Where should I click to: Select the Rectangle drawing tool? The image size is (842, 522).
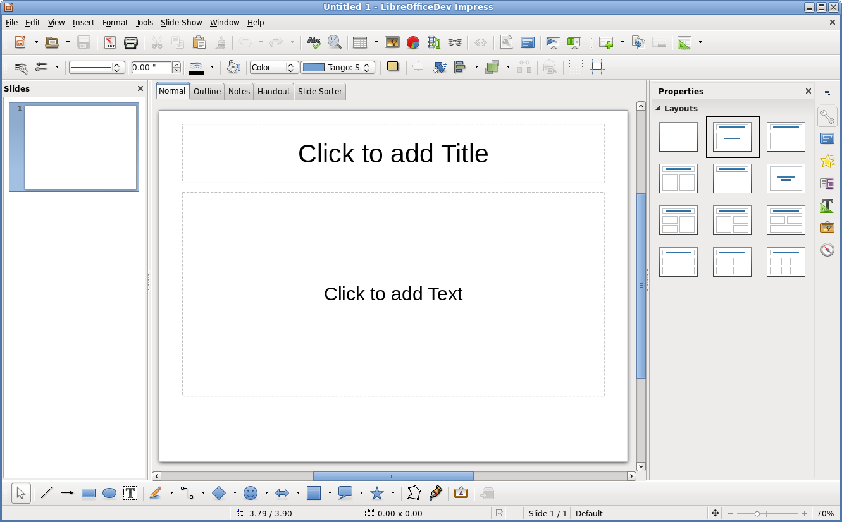click(x=89, y=494)
